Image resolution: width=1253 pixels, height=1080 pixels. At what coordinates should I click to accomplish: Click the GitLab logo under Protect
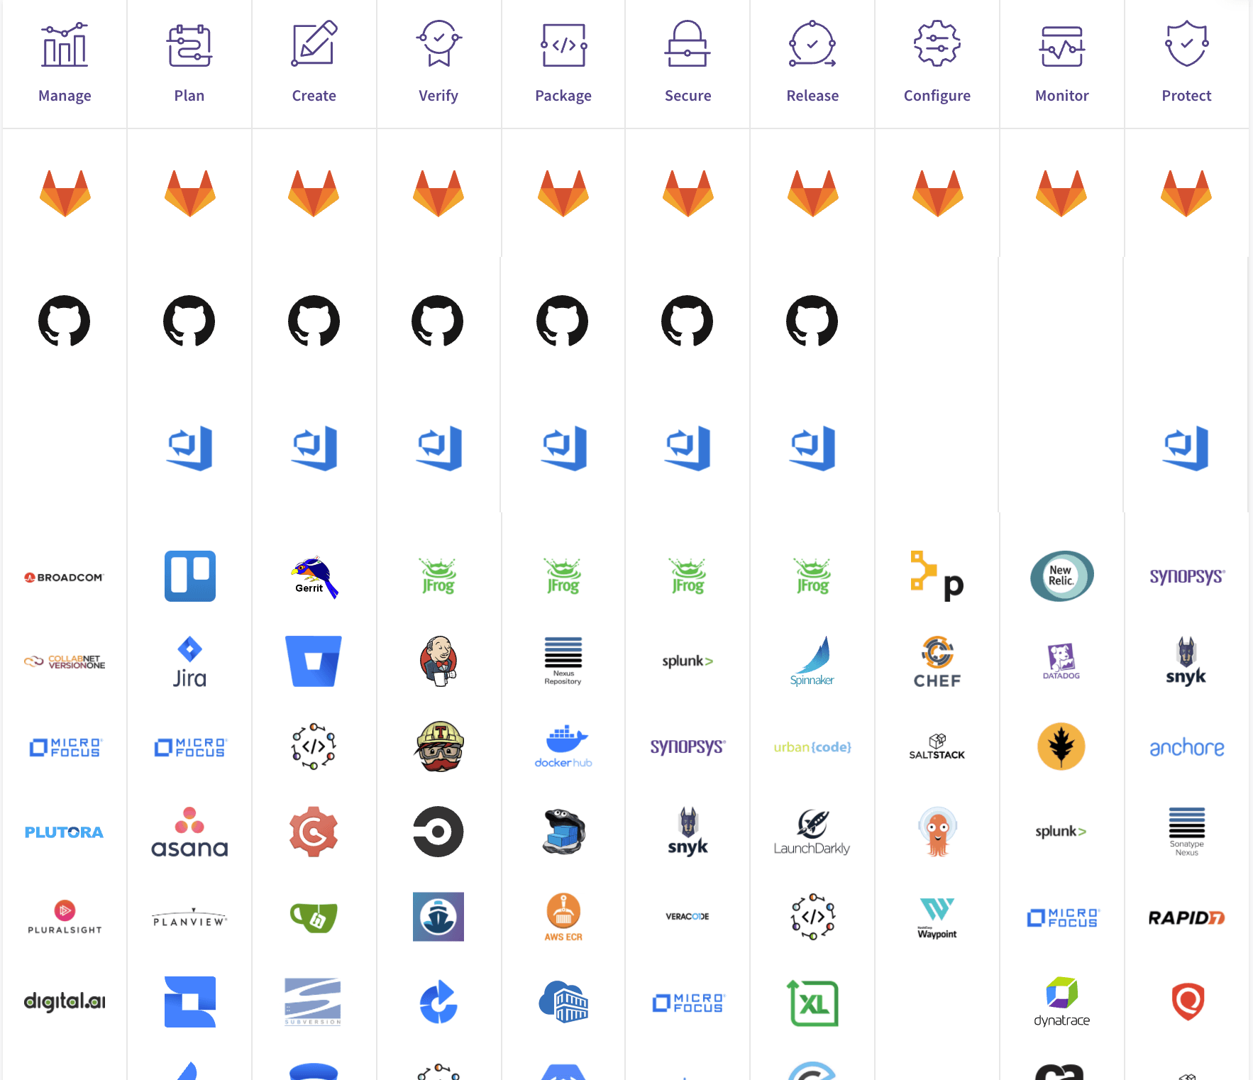(x=1186, y=193)
